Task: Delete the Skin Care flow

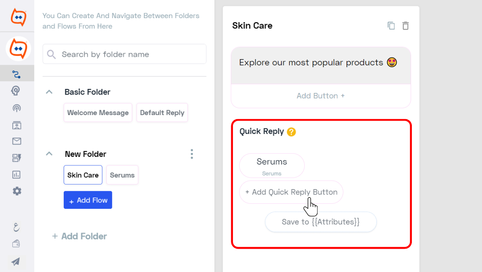Action: (405, 26)
